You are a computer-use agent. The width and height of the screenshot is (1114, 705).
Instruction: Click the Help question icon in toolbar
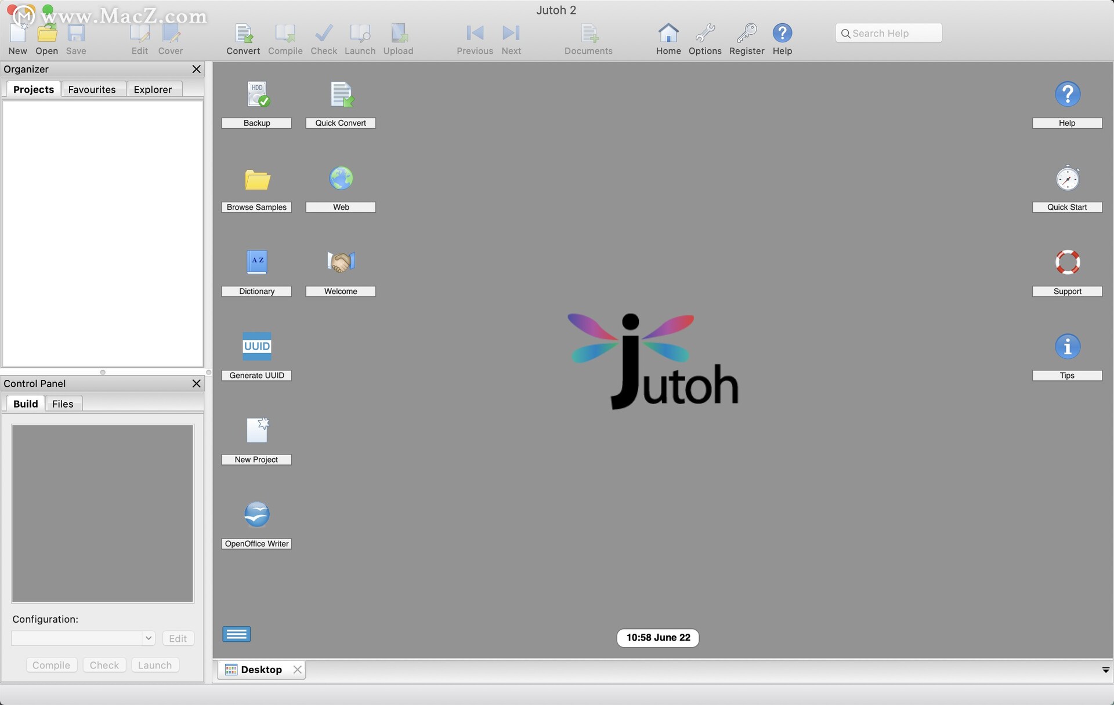[x=782, y=33]
